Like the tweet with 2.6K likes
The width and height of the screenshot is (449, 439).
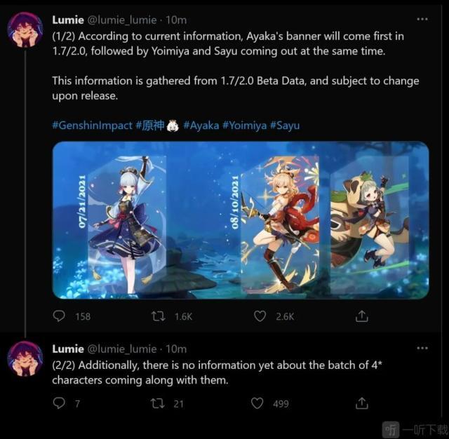260,316
